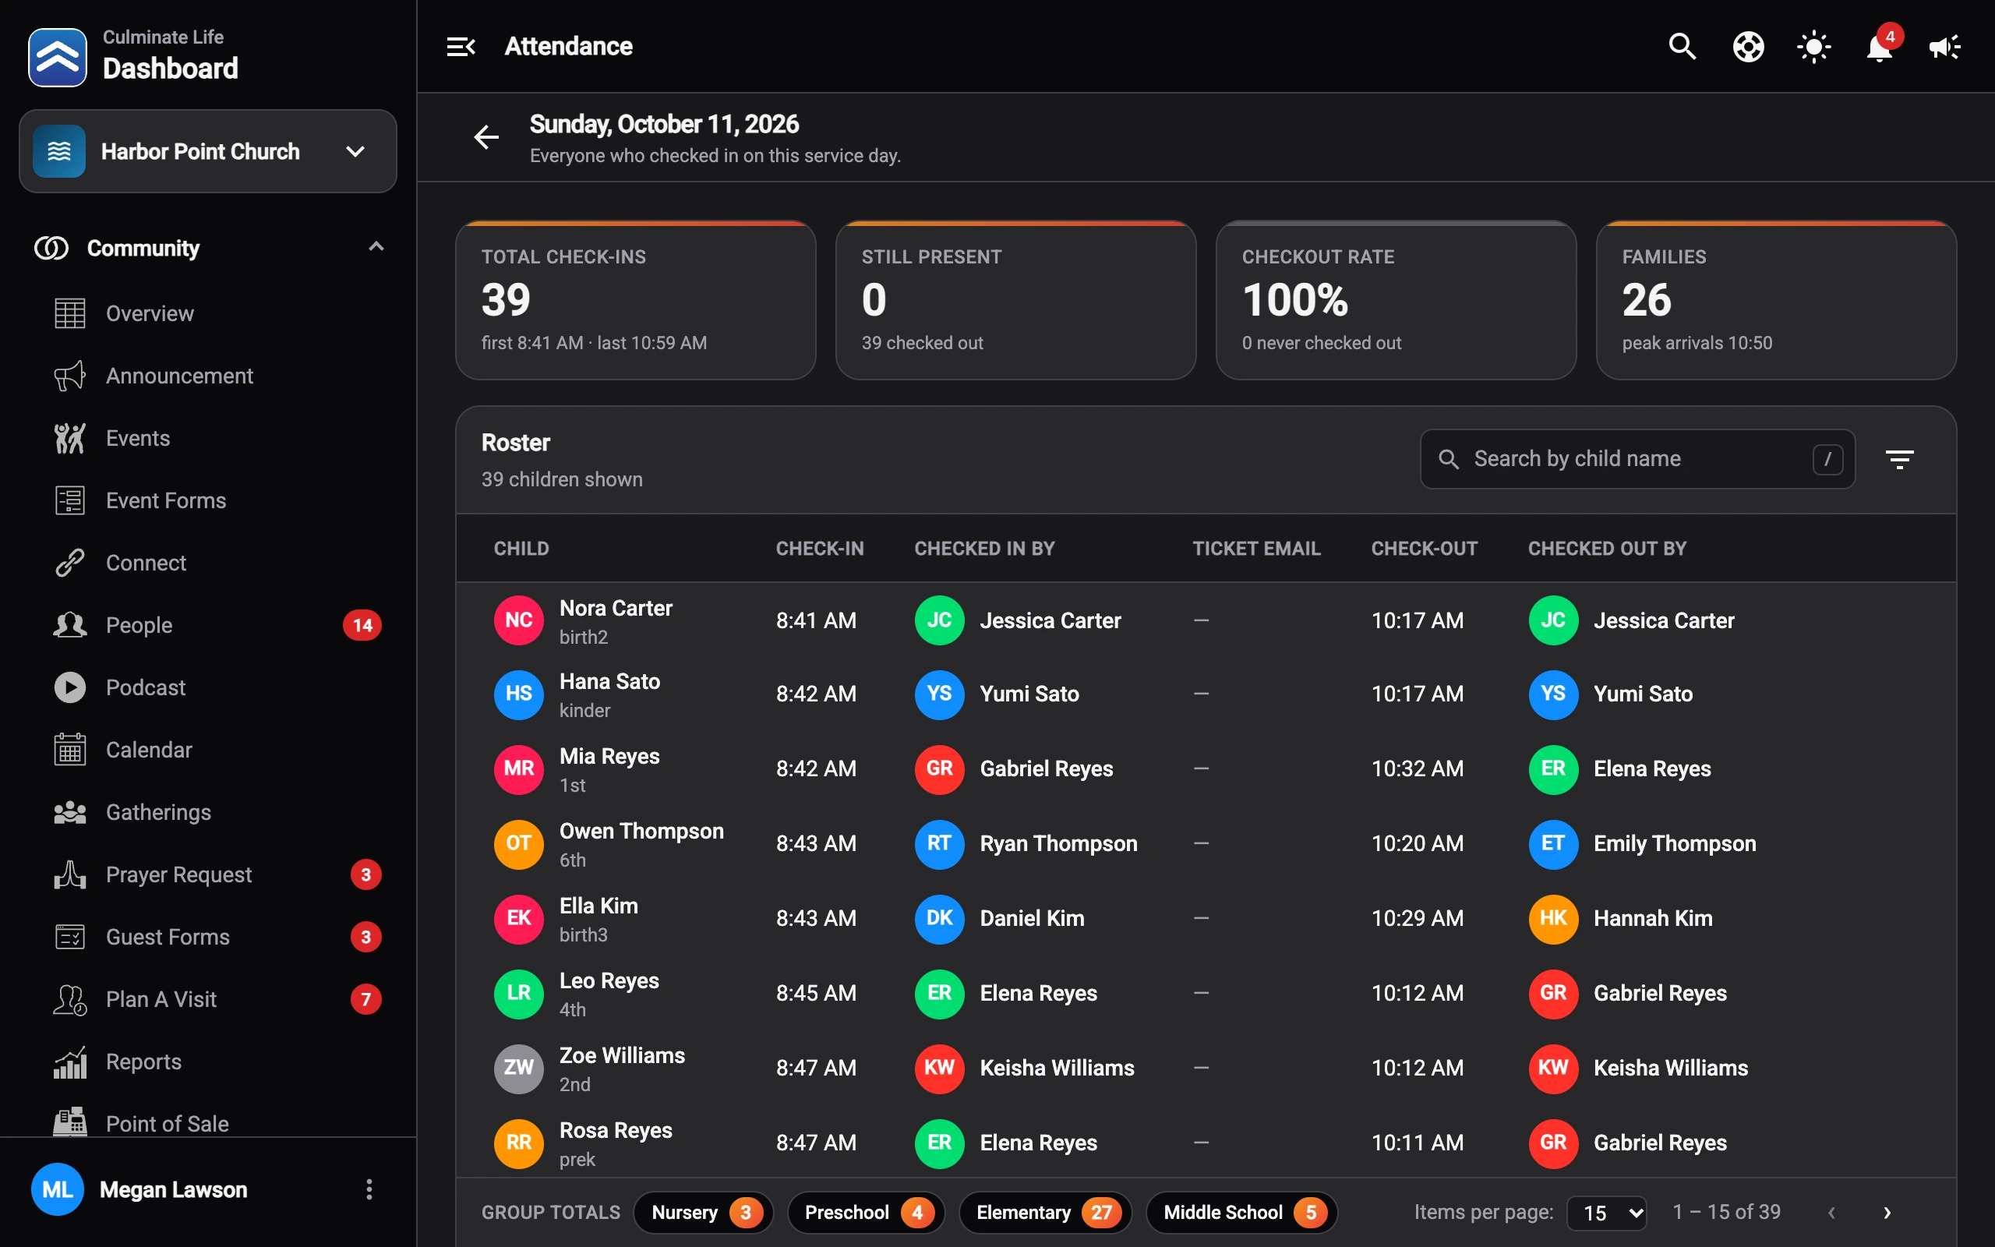Open the roster filter icon
Image resolution: width=1995 pixels, height=1247 pixels.
(1899, 459)
